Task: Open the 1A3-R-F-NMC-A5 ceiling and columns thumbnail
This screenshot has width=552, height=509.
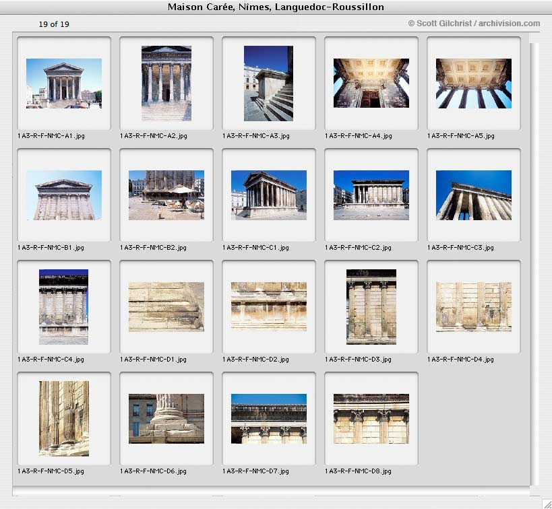Action: coord(474,83)
